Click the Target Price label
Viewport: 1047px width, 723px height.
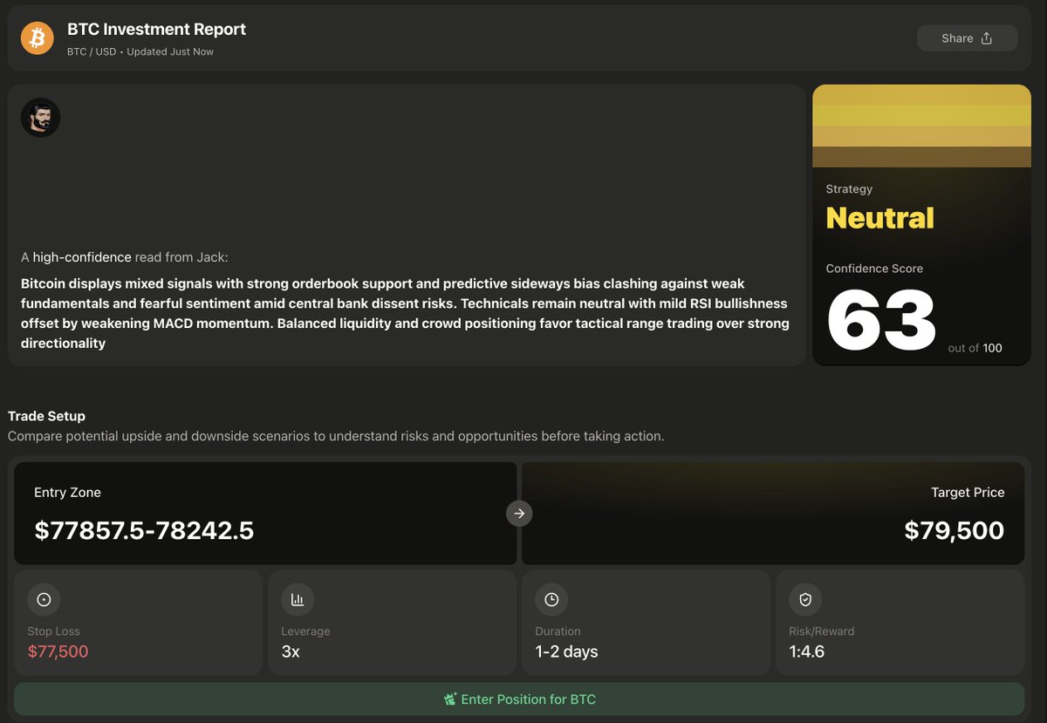click(x=968, y=493)
